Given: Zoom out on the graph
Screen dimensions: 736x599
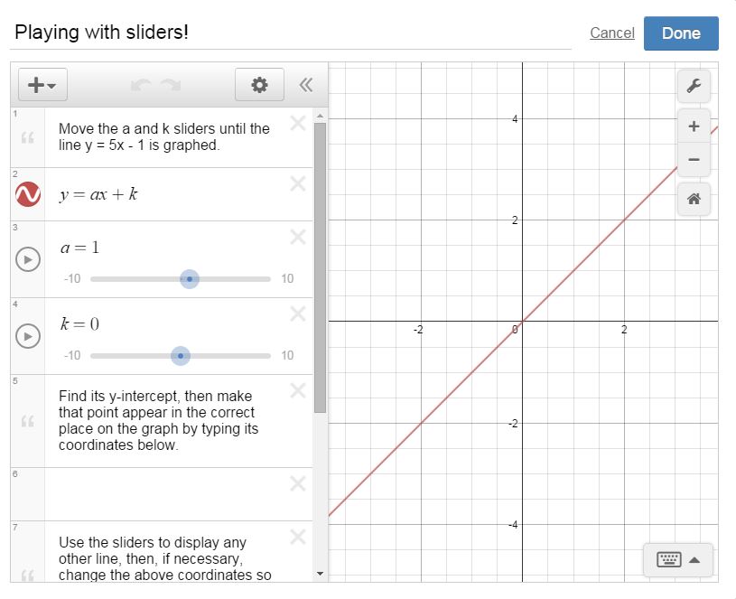Looking at the screenshot, I should [694, 159].
